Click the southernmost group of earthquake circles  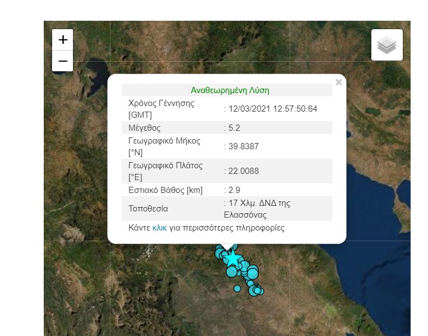click(x=256, y=290)
